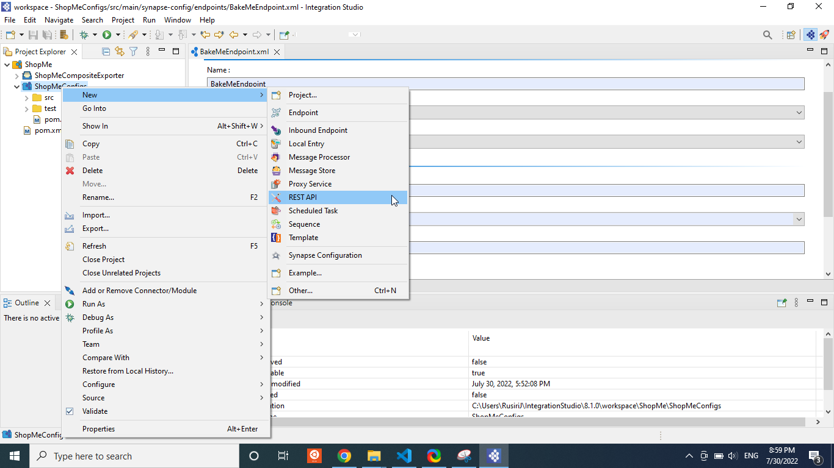Expand the src folder tree node

pos(27,97)
